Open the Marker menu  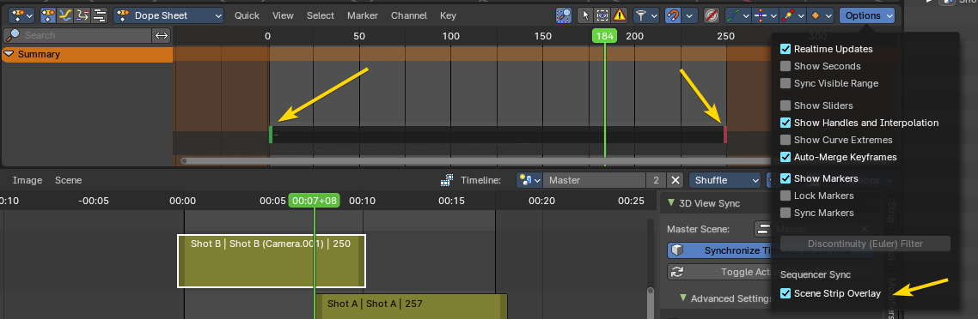click(363, 15)
